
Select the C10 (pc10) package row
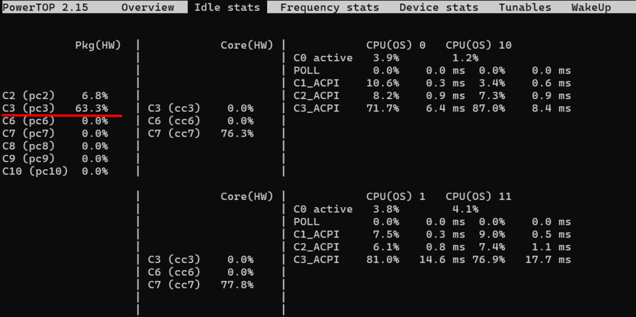pos(55,171)
